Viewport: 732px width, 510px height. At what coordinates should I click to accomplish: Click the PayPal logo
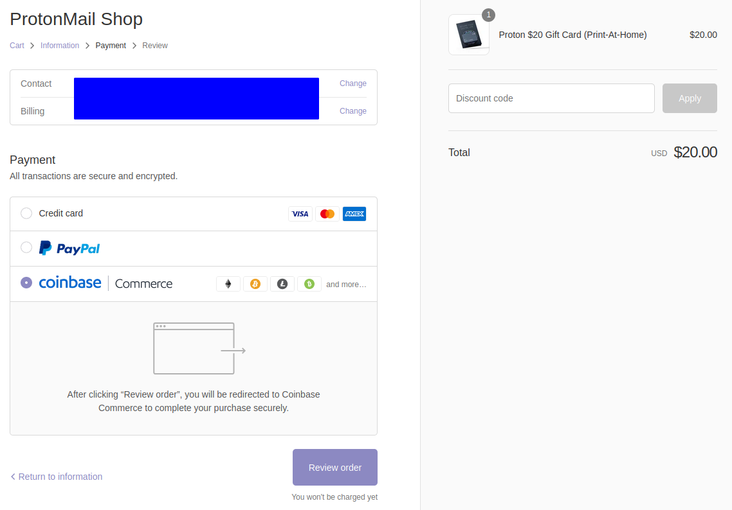point(69,248)
